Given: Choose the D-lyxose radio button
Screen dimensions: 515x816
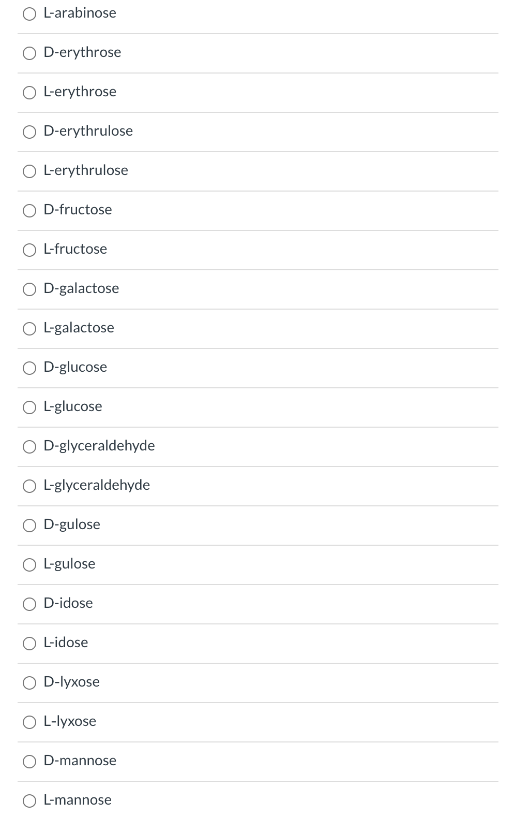Looking at the screenshot, I should click(x=29, y=682).
